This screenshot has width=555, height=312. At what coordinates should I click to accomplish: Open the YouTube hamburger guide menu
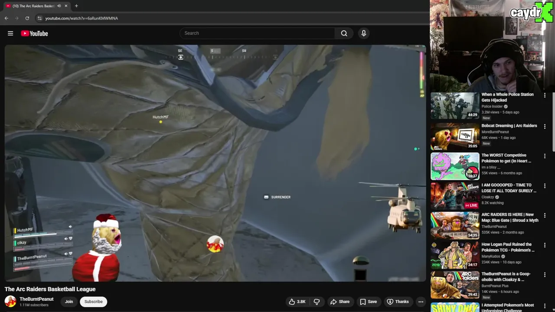click(10, 33)
